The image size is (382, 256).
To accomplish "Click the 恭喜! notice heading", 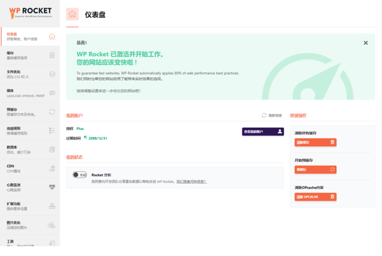I will pos(82,43).
